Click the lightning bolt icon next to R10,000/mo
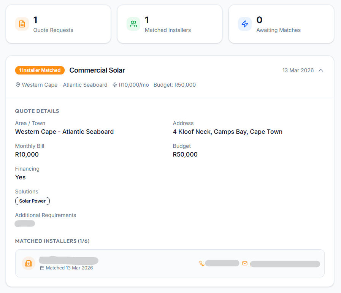This screenshot has width=341, height=293. (x=115, y=85)
